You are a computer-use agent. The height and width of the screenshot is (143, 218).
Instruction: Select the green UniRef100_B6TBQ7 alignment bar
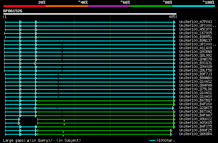click(102, 100)
